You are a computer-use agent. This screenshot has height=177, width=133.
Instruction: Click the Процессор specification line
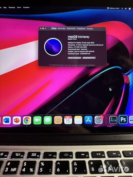pos(86,45)
